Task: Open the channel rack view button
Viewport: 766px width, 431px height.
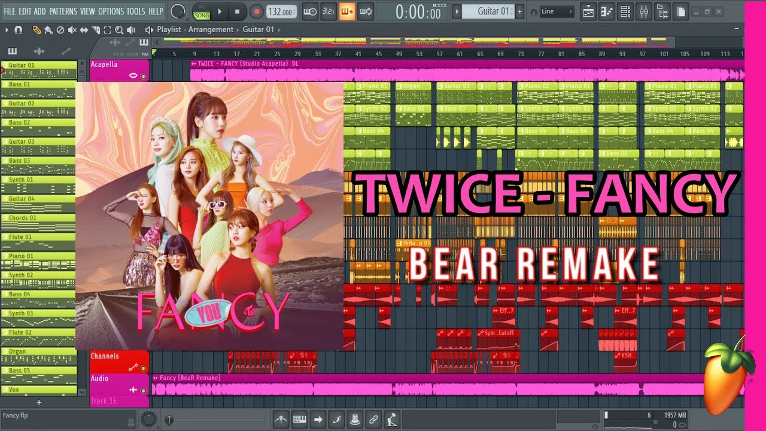Action: (x=625, y=11)
